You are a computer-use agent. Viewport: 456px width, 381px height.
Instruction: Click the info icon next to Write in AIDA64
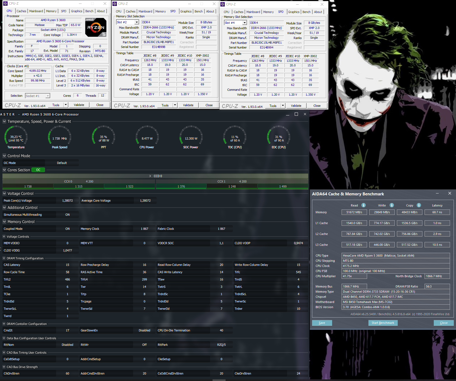click(392, 205)
